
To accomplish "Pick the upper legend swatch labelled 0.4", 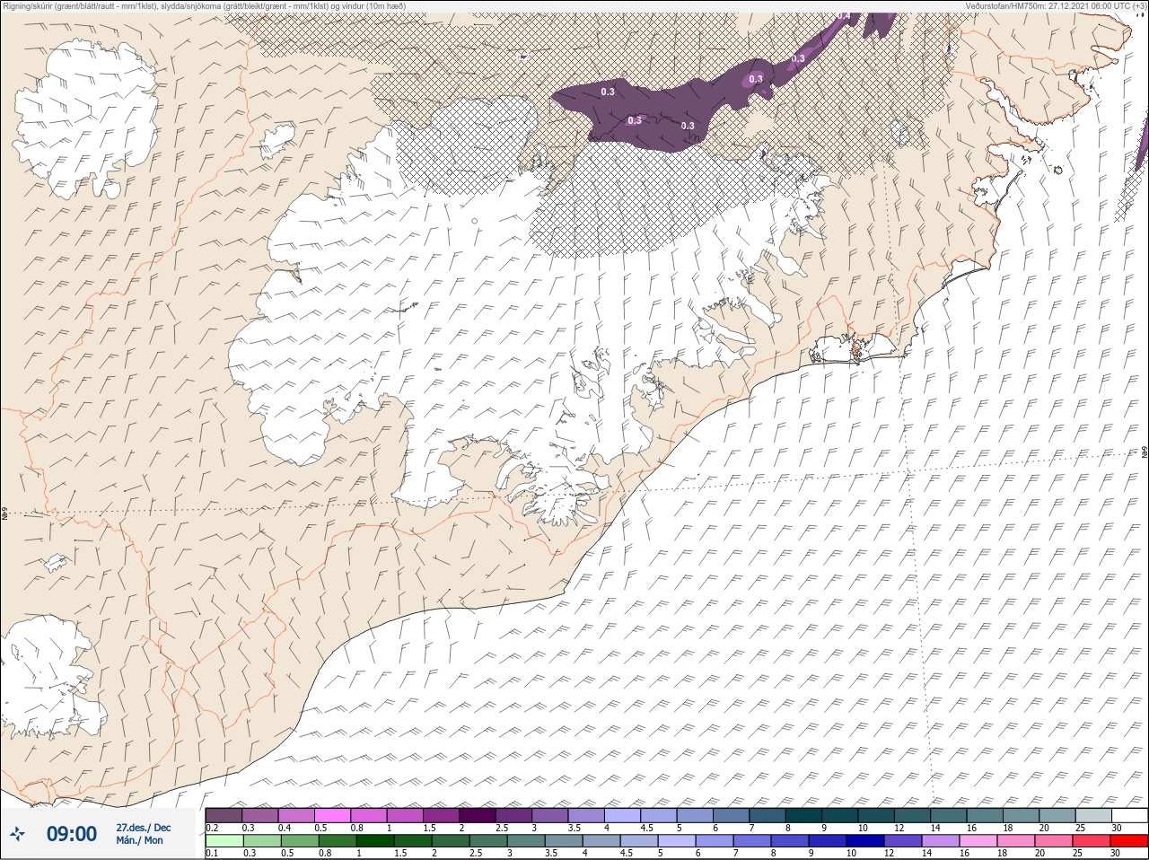I will pyautogui.click(x=296, y=815).
